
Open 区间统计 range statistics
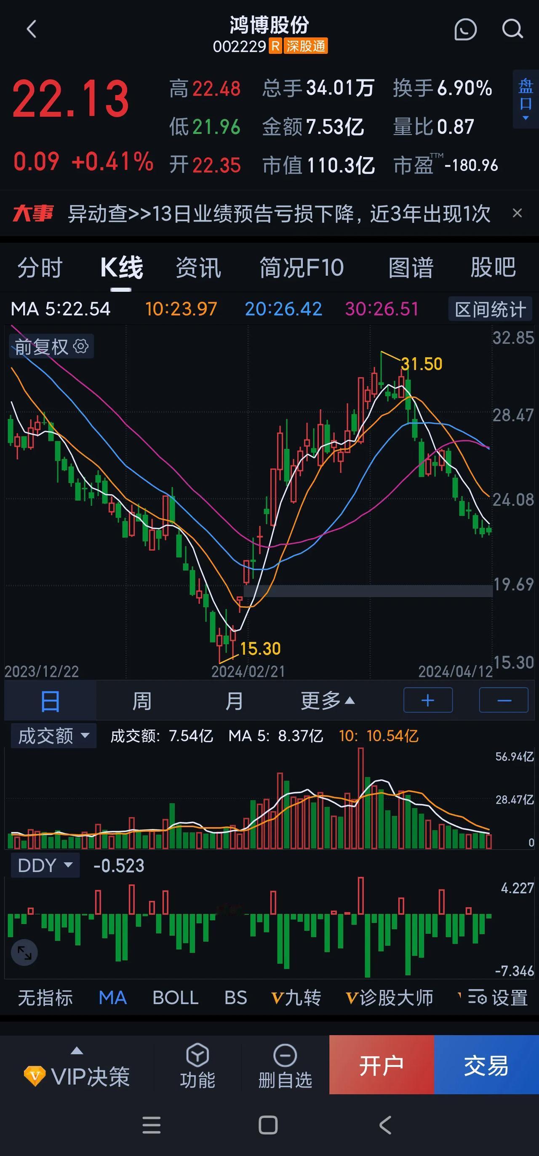point(490,309)
